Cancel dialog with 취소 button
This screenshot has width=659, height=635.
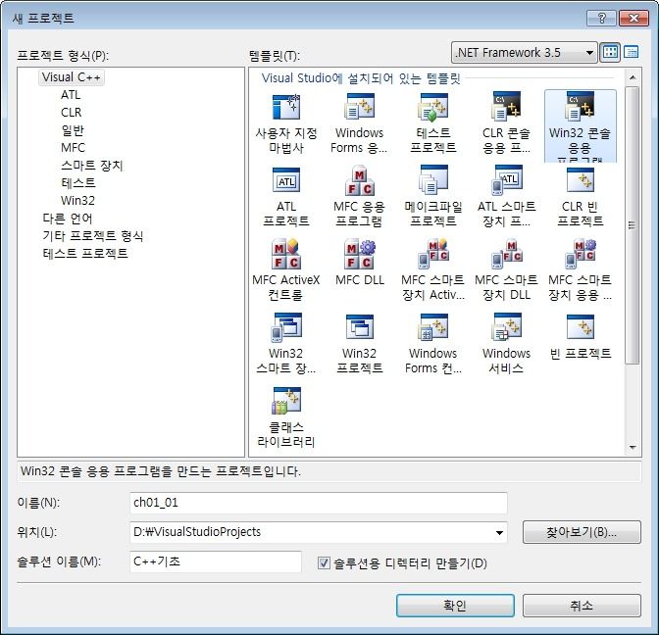coord(582,606)
